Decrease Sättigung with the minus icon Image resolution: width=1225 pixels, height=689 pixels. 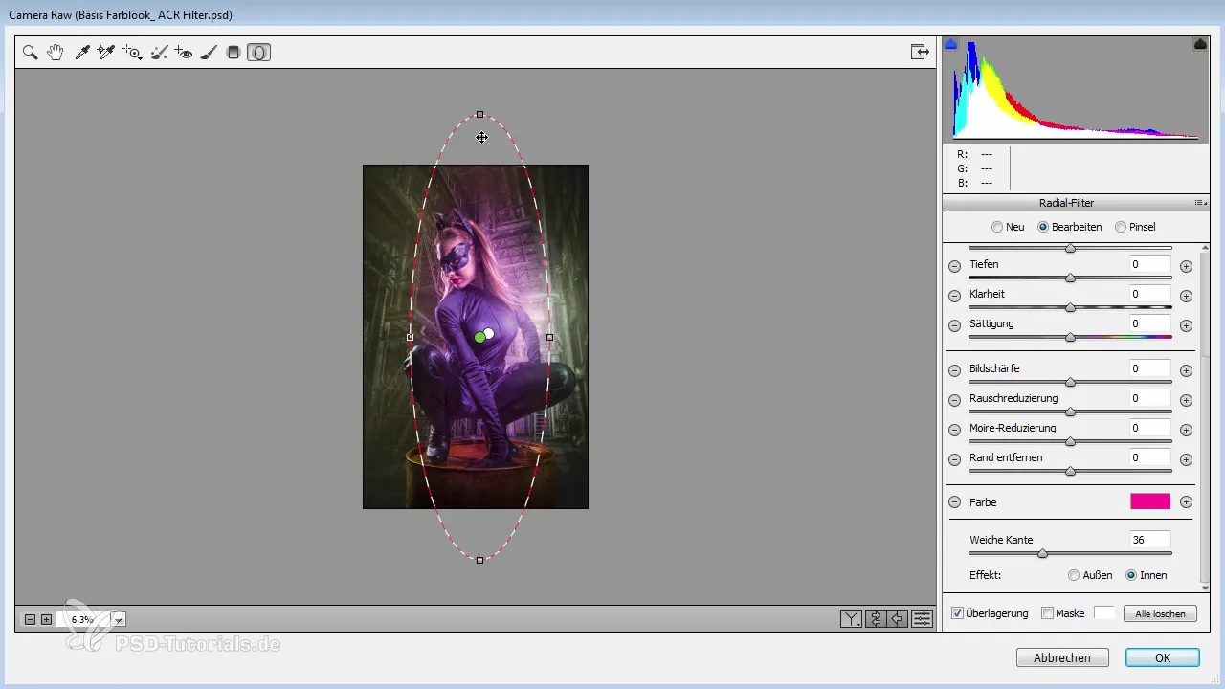pos(954,325)
